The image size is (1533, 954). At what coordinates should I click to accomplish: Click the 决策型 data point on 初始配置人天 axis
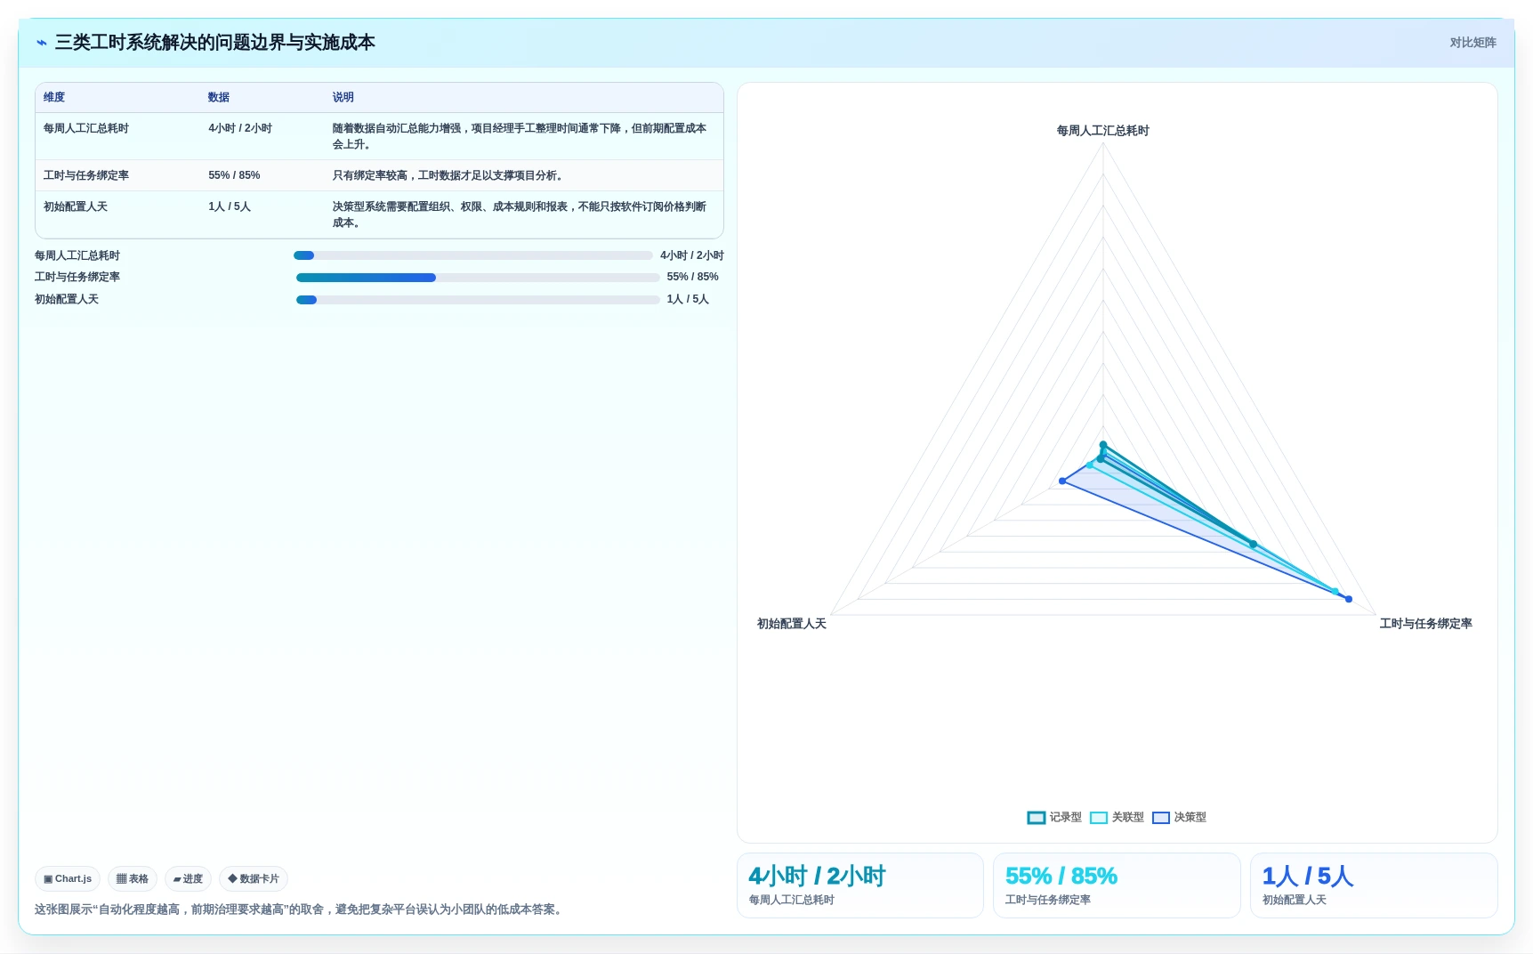pyautogui.click(x=1062, y=481)
